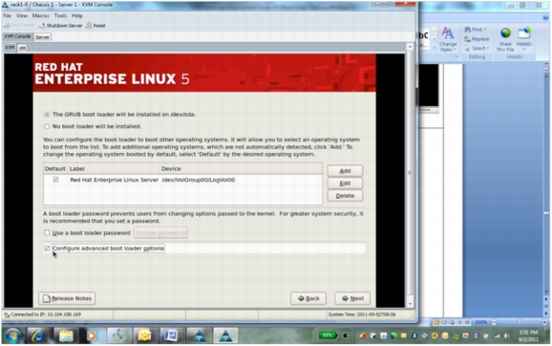Select 'No boot loader will be installed'
Image resolution: width=552 pixels, height=346 pixels.
point(47,126)
